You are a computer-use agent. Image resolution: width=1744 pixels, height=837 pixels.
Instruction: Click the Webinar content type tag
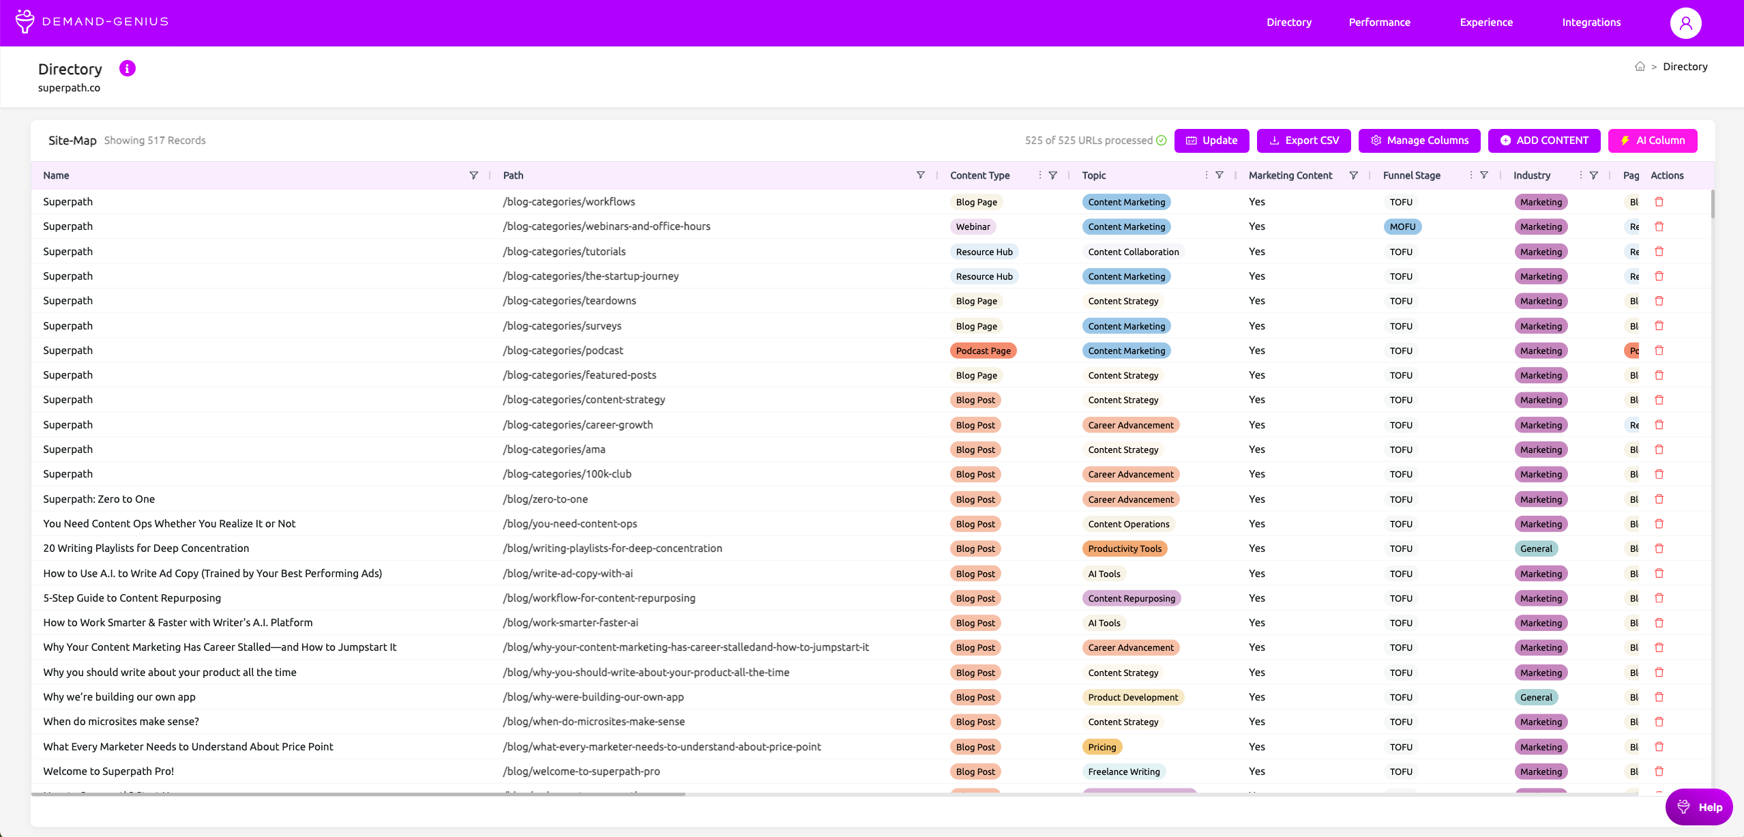pos(973,226)
